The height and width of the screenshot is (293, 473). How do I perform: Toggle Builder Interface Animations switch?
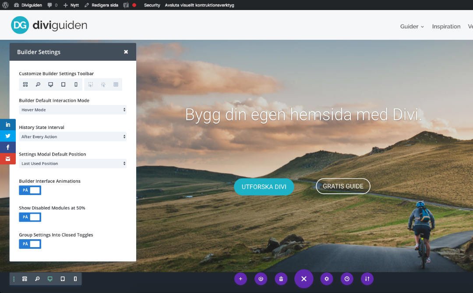coord(30,190)
